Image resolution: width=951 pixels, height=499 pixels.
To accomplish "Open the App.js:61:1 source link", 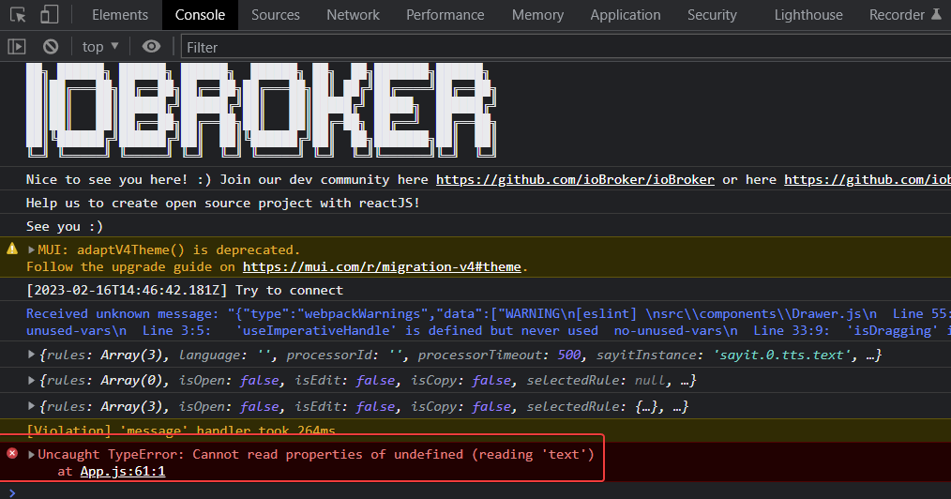I will pyautogui.click(x=123, y=471).
